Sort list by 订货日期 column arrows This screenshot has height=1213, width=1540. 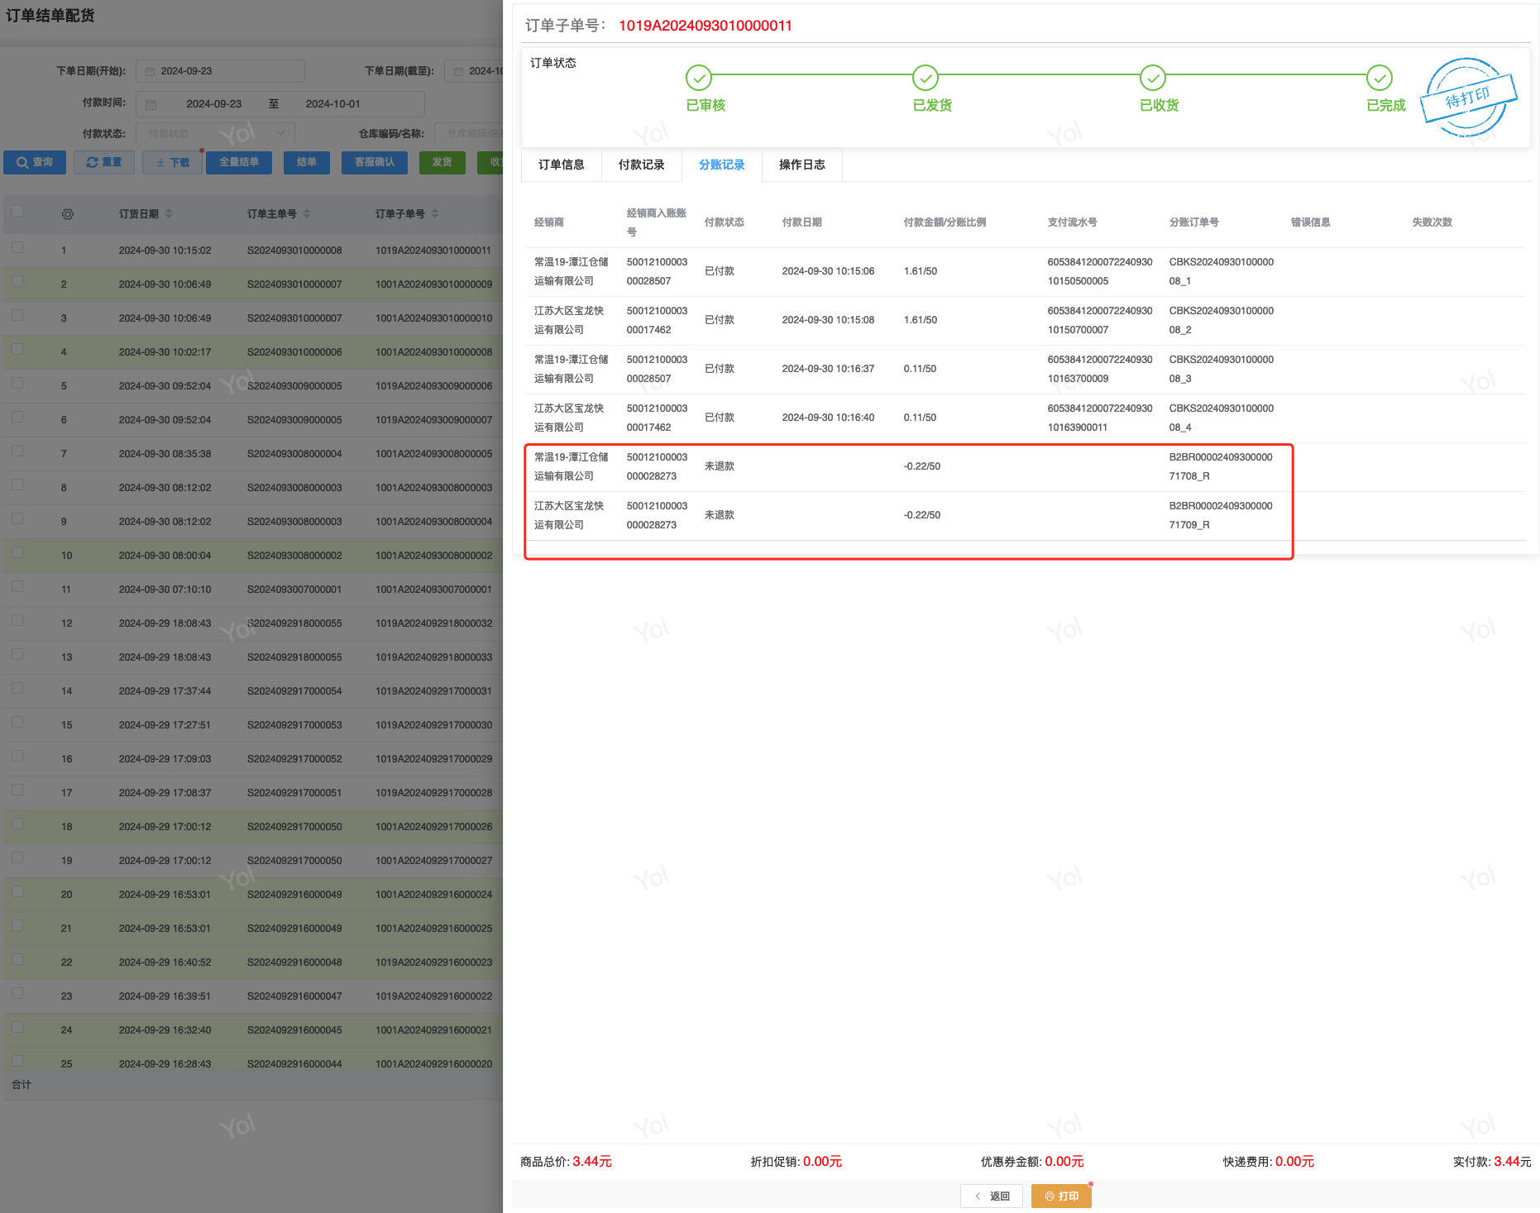coord(169,214)
